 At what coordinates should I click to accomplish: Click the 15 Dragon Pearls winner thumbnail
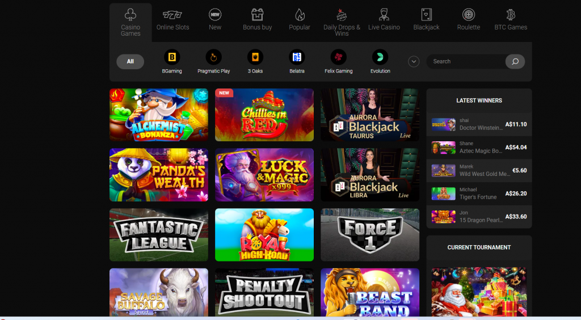click(444, 217)
